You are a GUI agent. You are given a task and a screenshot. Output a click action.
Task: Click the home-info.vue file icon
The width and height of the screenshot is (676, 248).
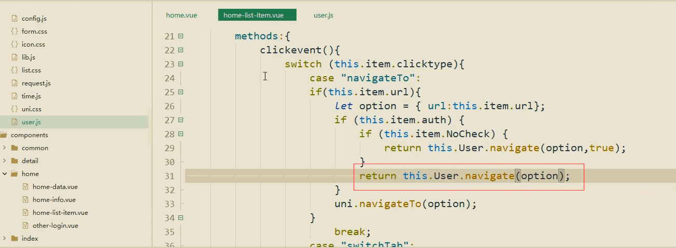[25, 199]
